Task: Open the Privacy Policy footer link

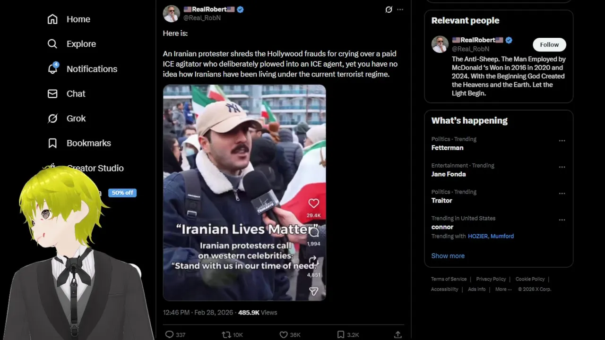Action: coord(491,279)
